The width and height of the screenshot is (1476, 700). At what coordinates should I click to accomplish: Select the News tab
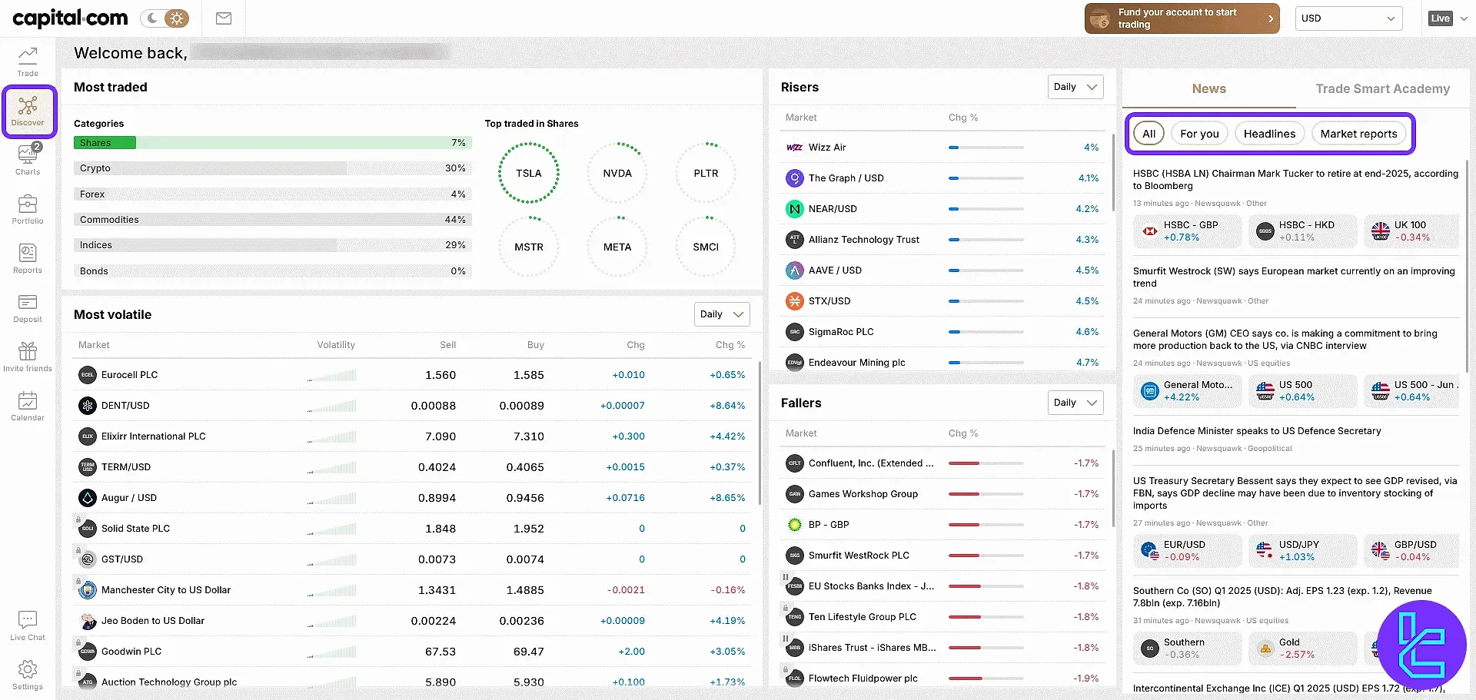[x=1208, y=89]
